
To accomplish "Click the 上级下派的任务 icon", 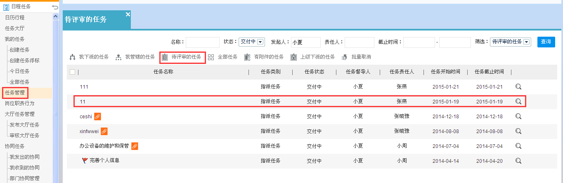I will [293, 57].
